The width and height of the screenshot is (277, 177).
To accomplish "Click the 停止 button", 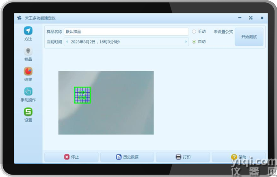I will [x=71, y=157].
